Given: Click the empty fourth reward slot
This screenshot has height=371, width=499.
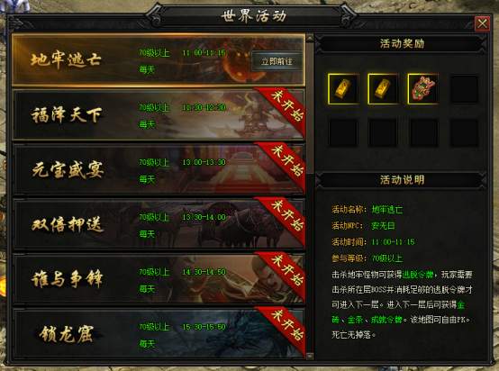Looking at the screenshot, I should [464, 89].
